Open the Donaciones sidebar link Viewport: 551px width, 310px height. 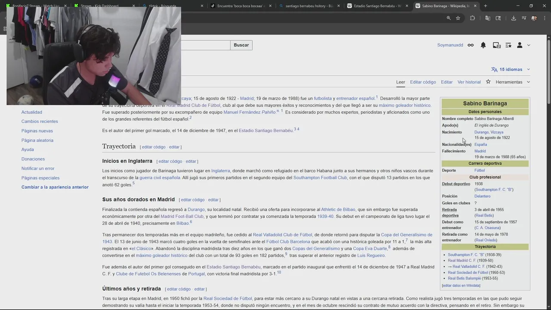pos(33,159)
